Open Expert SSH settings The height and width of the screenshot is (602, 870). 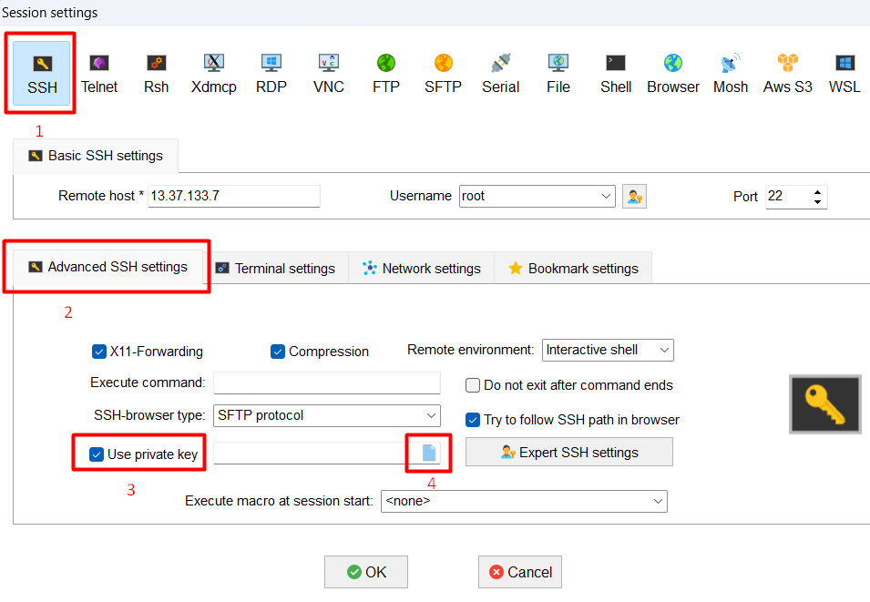click(x=569, y=453)
